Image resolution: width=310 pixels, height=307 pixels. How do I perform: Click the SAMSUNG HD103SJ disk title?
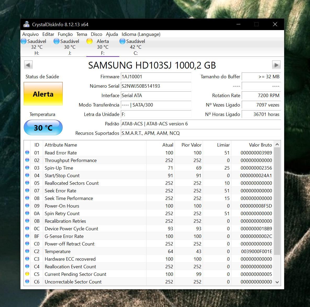[x=152, y=65]
